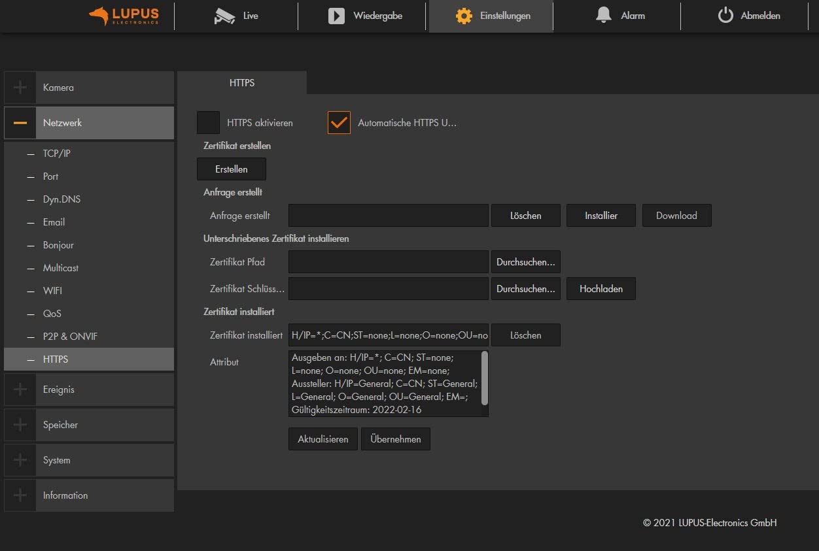Select the Email menu entry
This screenshot has width=819, height=551.
click(89, 222)
